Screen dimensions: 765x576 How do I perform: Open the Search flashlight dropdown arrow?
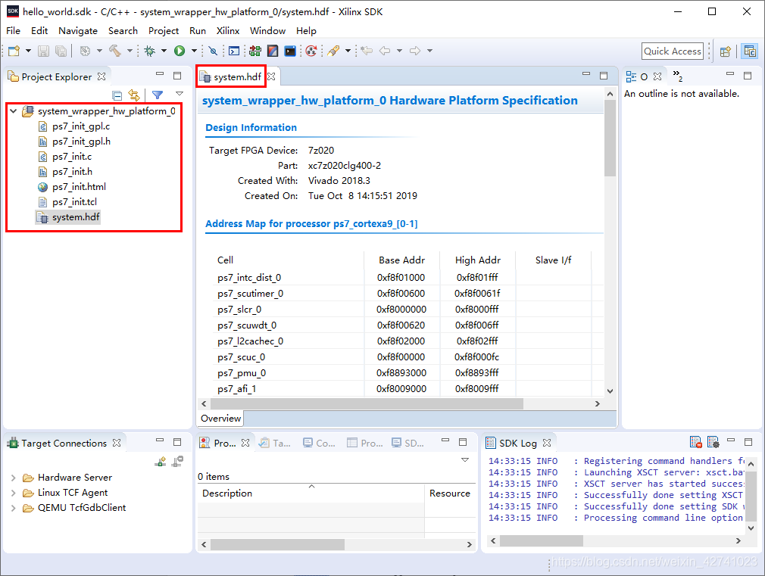pos(348,51)
